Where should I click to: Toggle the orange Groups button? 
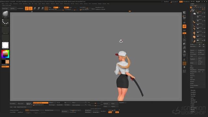coord(110,112)
